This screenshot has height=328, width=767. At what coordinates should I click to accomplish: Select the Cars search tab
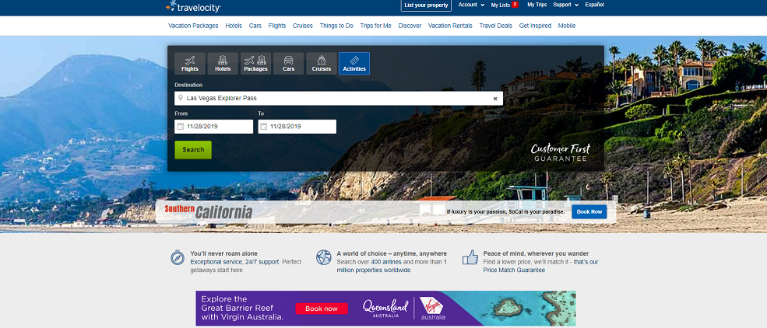pos(289,64)
